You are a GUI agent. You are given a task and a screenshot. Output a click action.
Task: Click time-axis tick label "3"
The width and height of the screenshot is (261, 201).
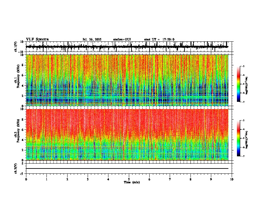pos(88,179)
